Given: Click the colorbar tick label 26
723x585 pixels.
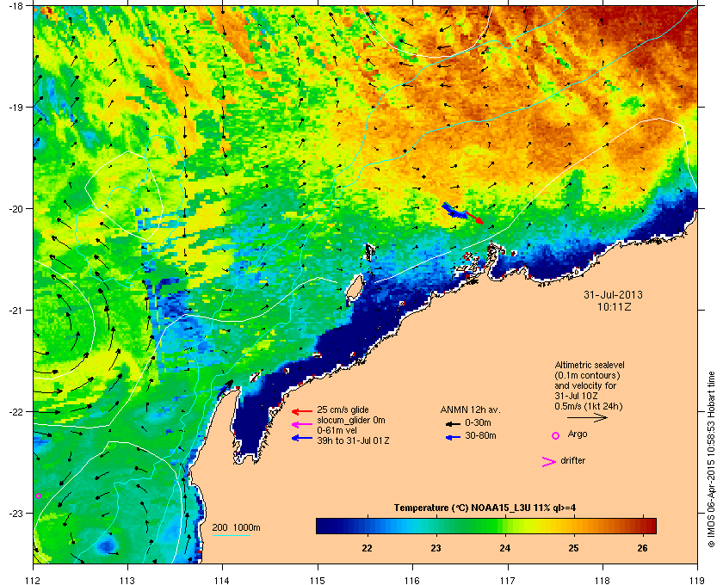Looking at the screenshot, I should (x=642, y=548).
